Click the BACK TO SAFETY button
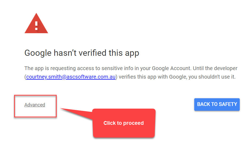The width and height of the screenshot is (248, 158). click(x=217, y=104)
